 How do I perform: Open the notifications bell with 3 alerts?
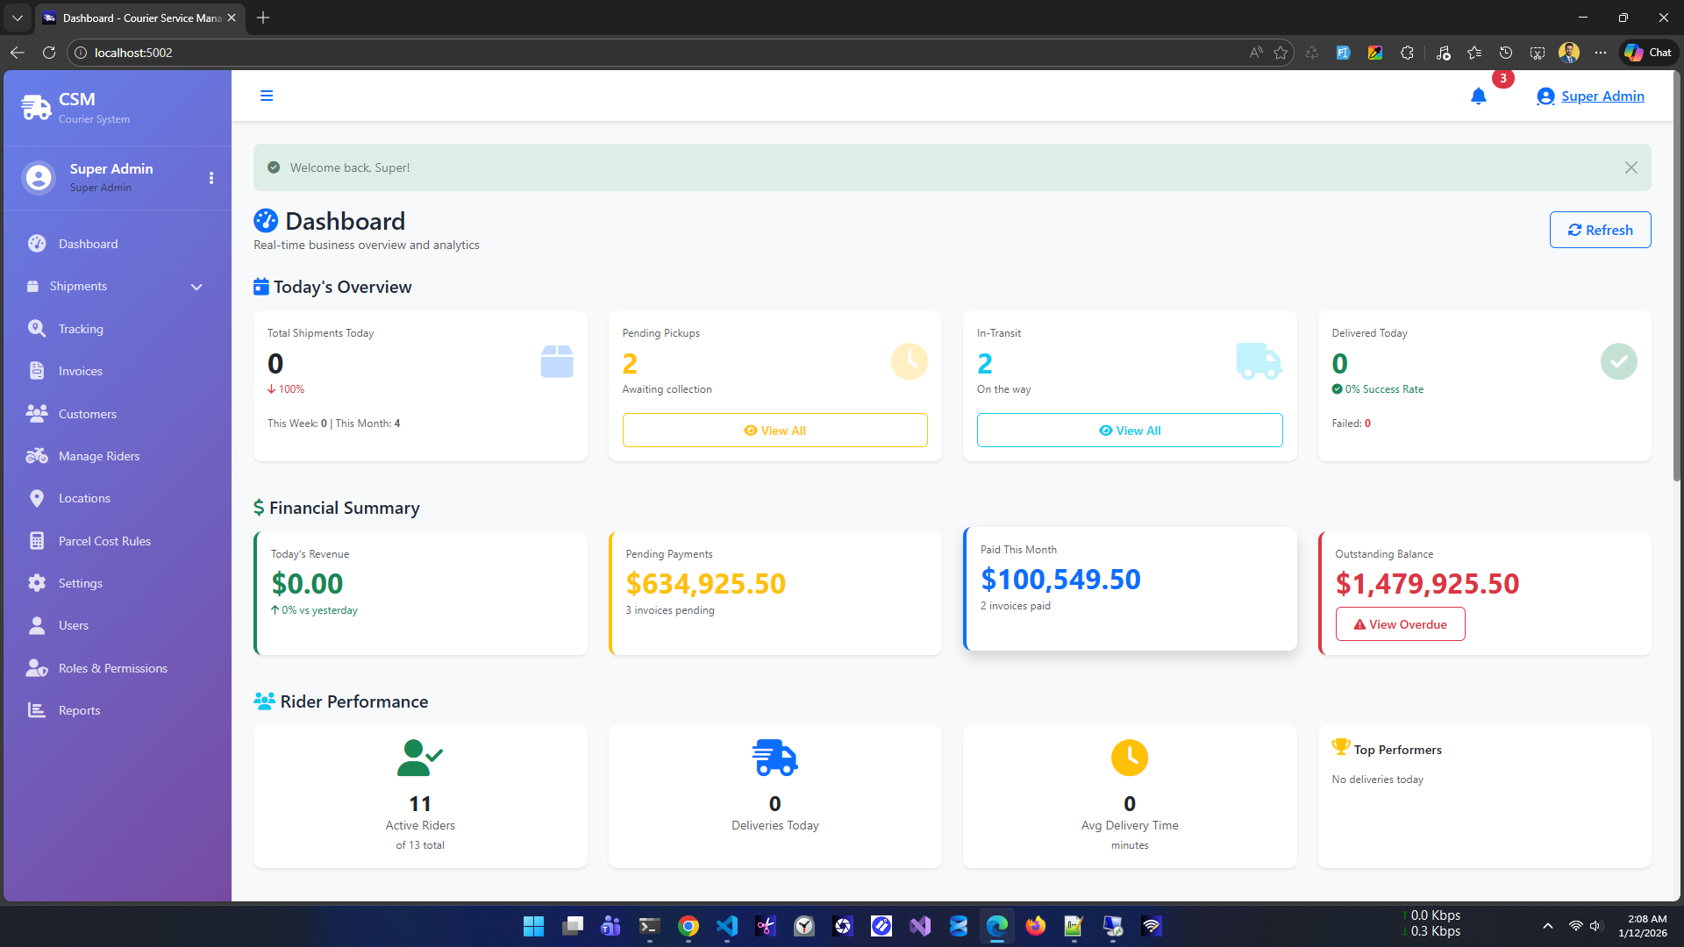[1478, 96]
